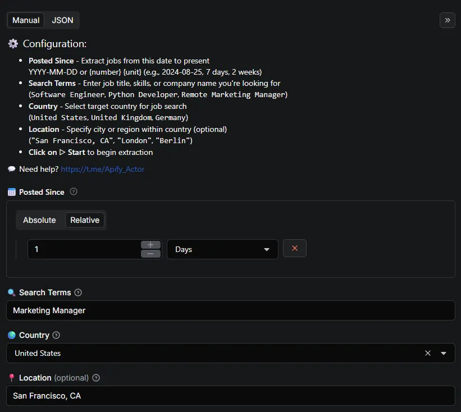Click the help icon beside Country
461x412 pixels.
56,335
